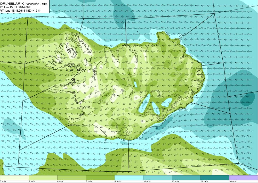Click the '10 m/s' legend label
The height and width of the screenshot is (183, 258).
(x=147, y=181)
